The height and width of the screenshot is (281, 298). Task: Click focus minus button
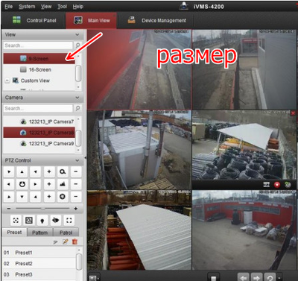pyautogui.click(x=76, y=184)
